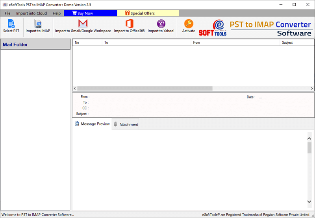Open the Import into Cloud menu
The height and width of the screenshot is (218, 315).
(x=31, y=13)
